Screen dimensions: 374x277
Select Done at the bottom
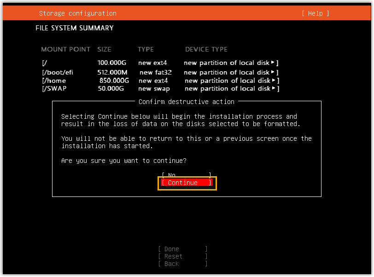coord(182,249)
